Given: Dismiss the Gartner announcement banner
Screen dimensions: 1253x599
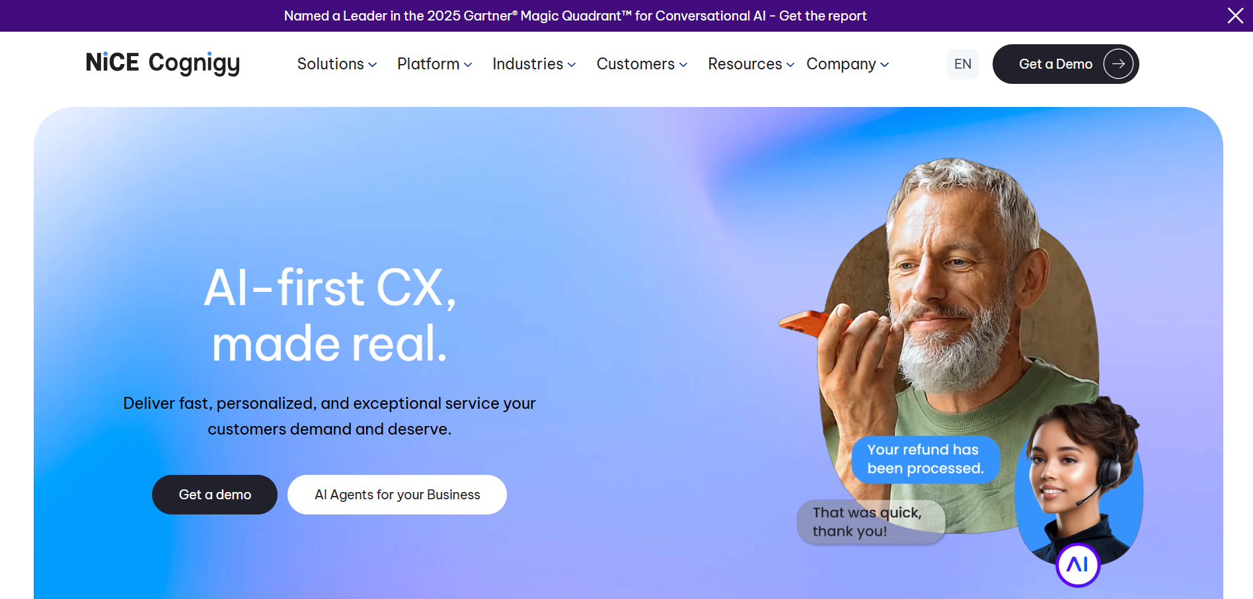Looking at the screenshot, I should pyautogui.click(x=1235, y=15).
